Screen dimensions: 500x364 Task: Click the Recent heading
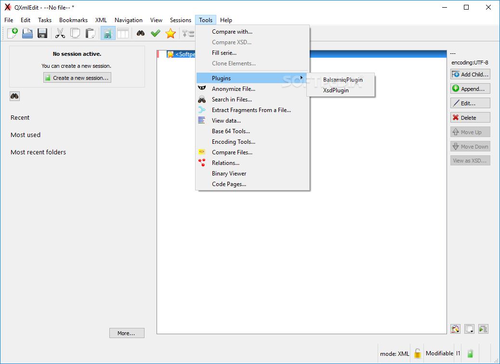pyautogui.click(x=20, y=117)
